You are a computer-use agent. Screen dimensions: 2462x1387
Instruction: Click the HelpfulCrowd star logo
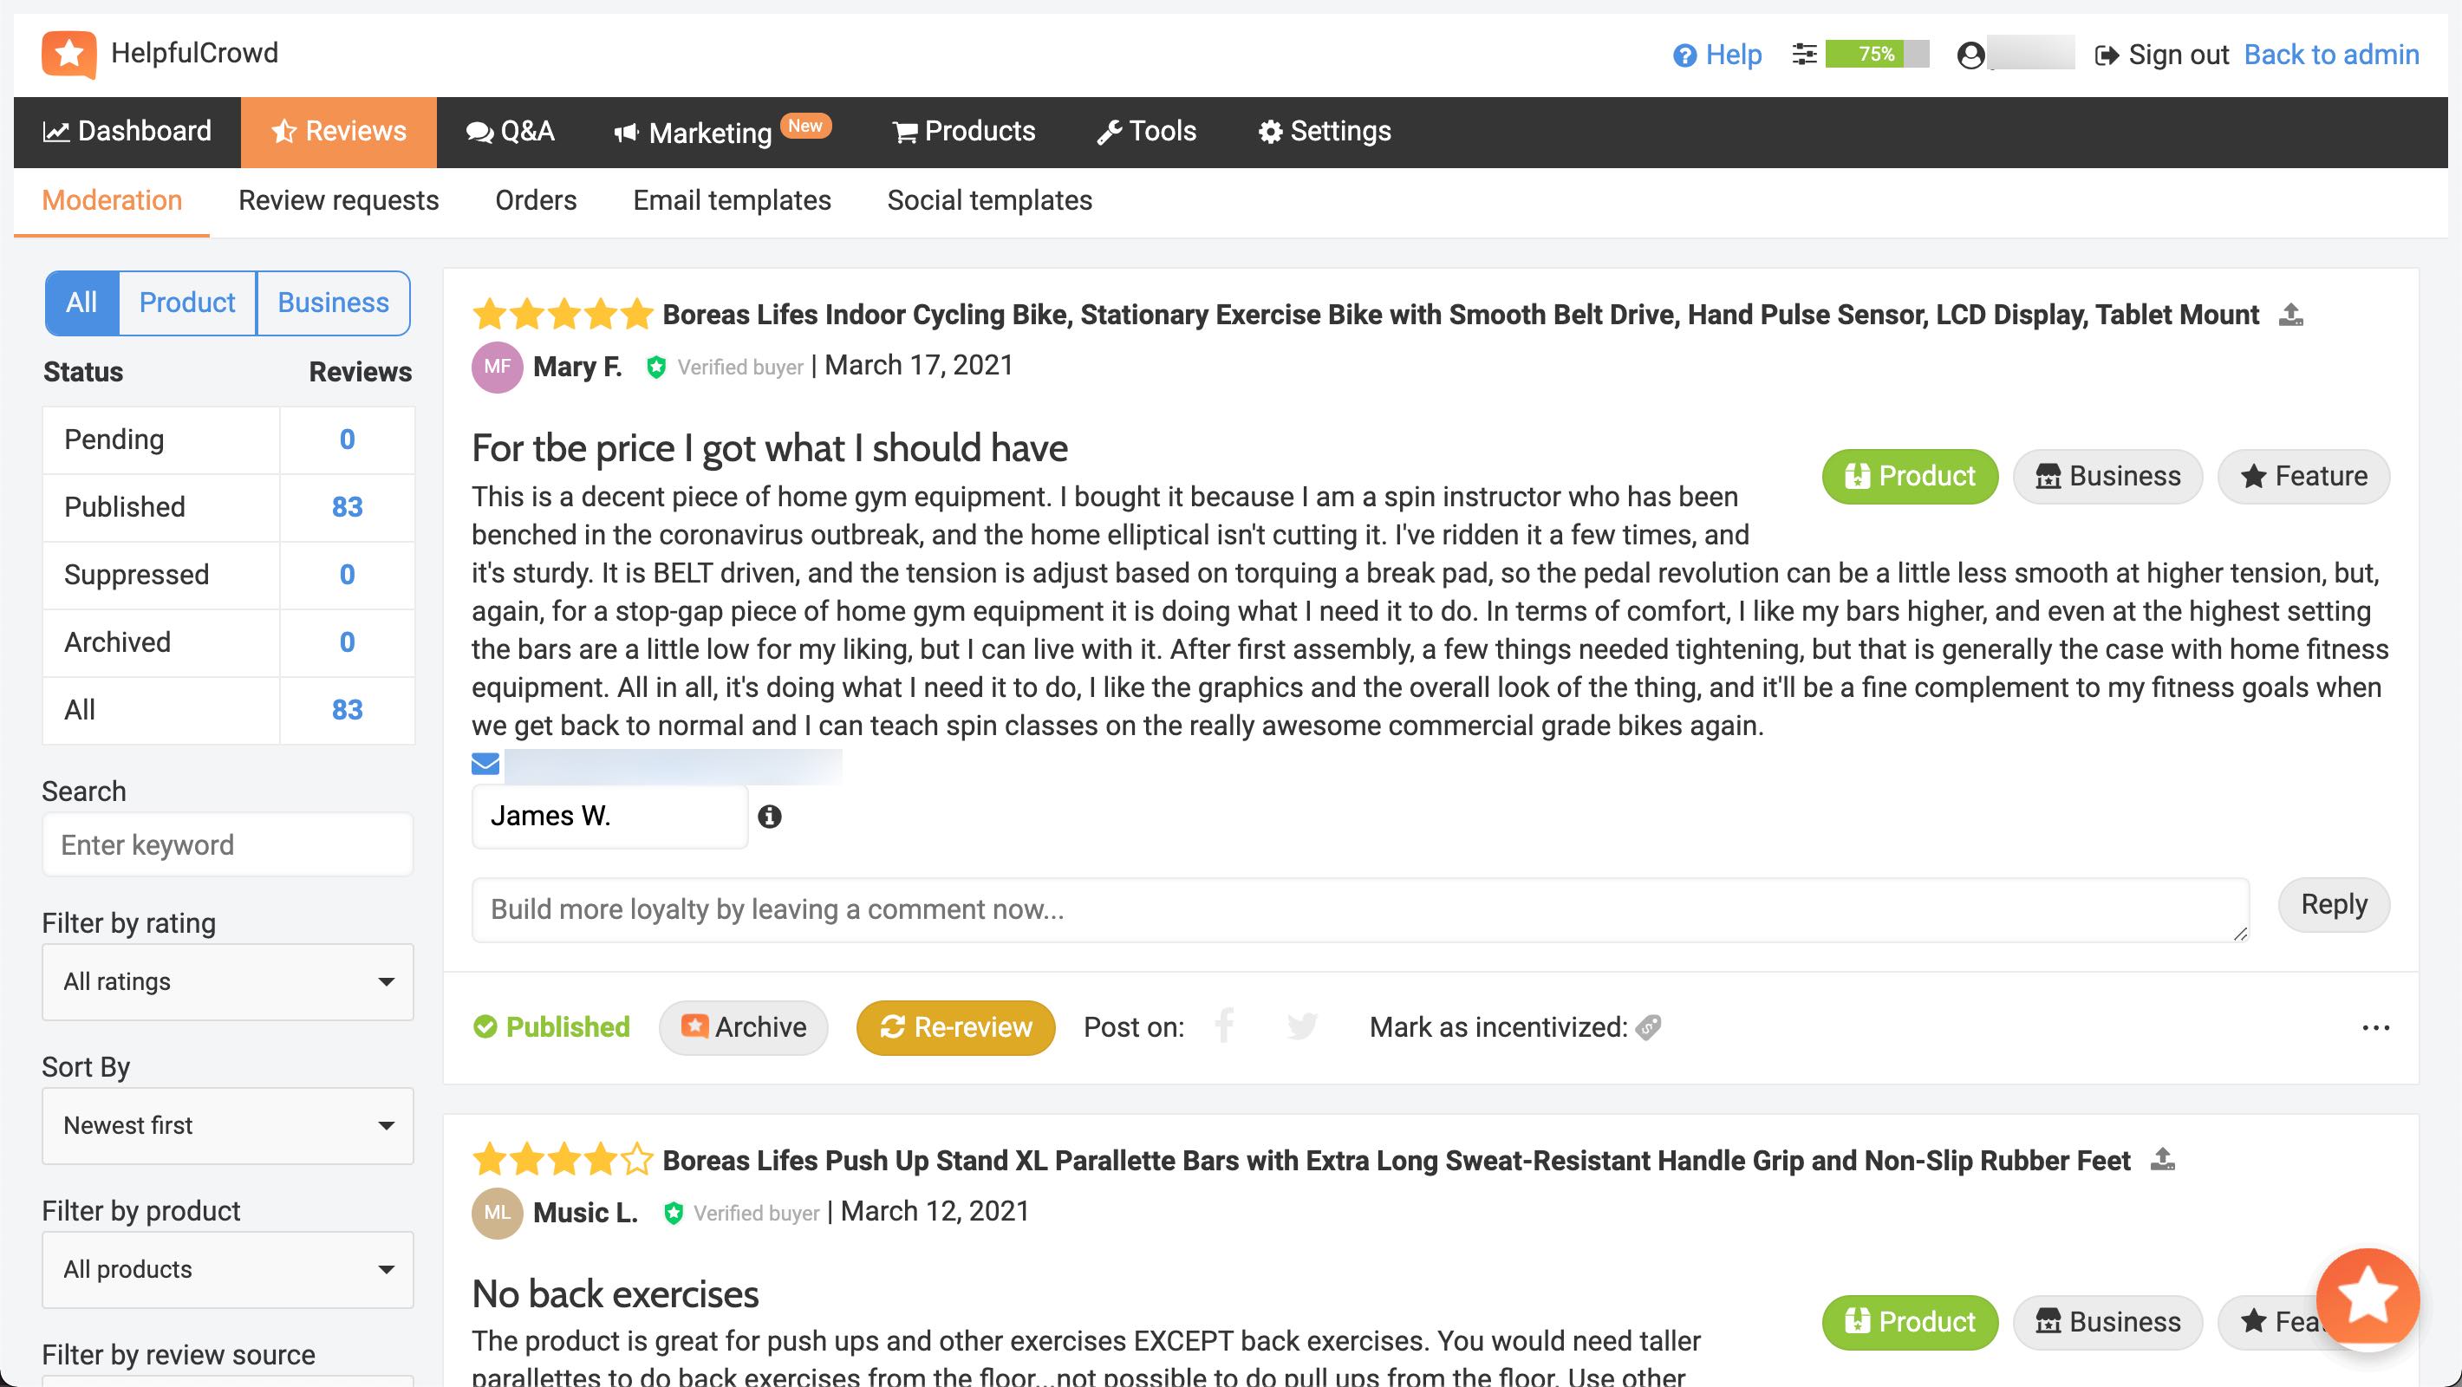click(68, 54)
